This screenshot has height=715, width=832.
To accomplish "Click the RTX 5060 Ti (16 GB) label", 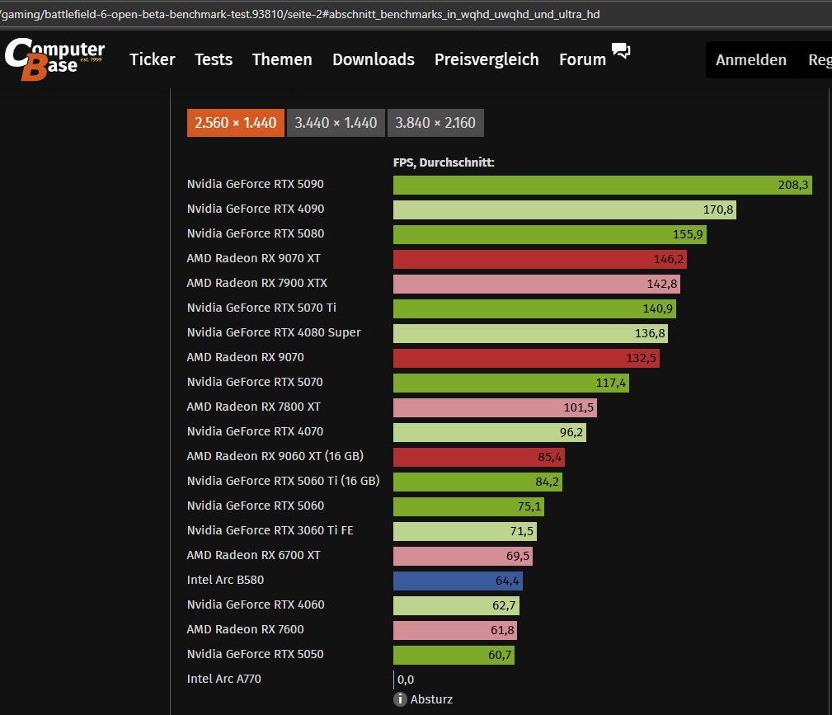I will tap(284, 481).
